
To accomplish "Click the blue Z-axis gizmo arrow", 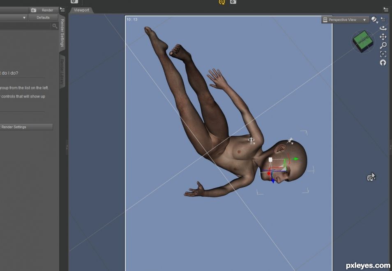I will coord(273,181).
